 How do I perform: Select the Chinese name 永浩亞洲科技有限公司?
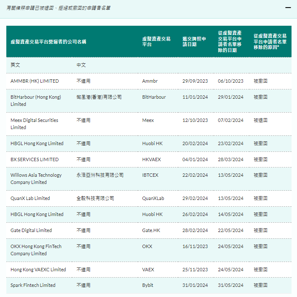click(x=100, y=175)
